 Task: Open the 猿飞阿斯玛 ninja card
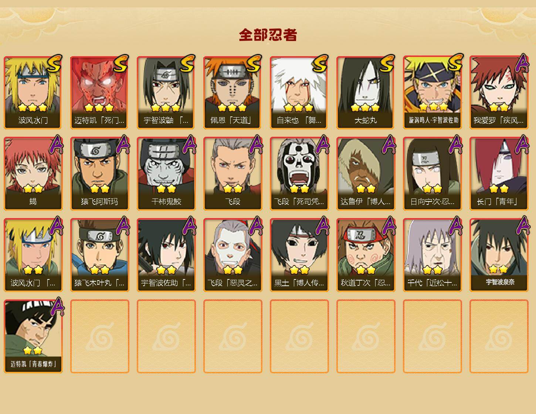[x=99, y=174]
